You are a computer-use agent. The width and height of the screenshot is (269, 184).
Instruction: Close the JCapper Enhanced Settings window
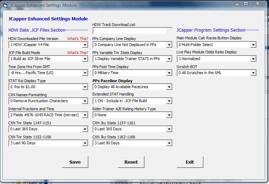257,4
